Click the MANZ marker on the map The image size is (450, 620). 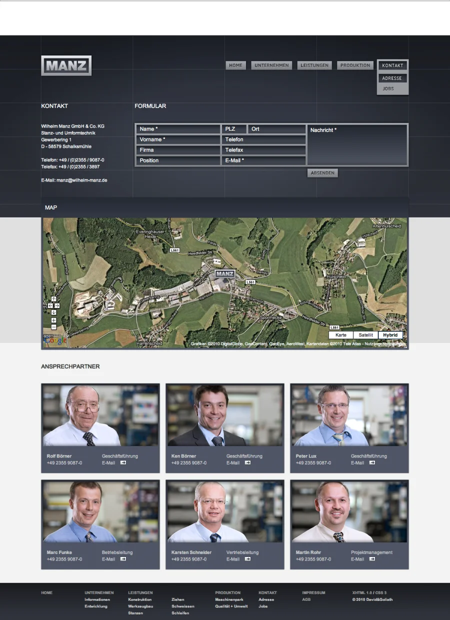pyautogui.click(x=224, y=274)
